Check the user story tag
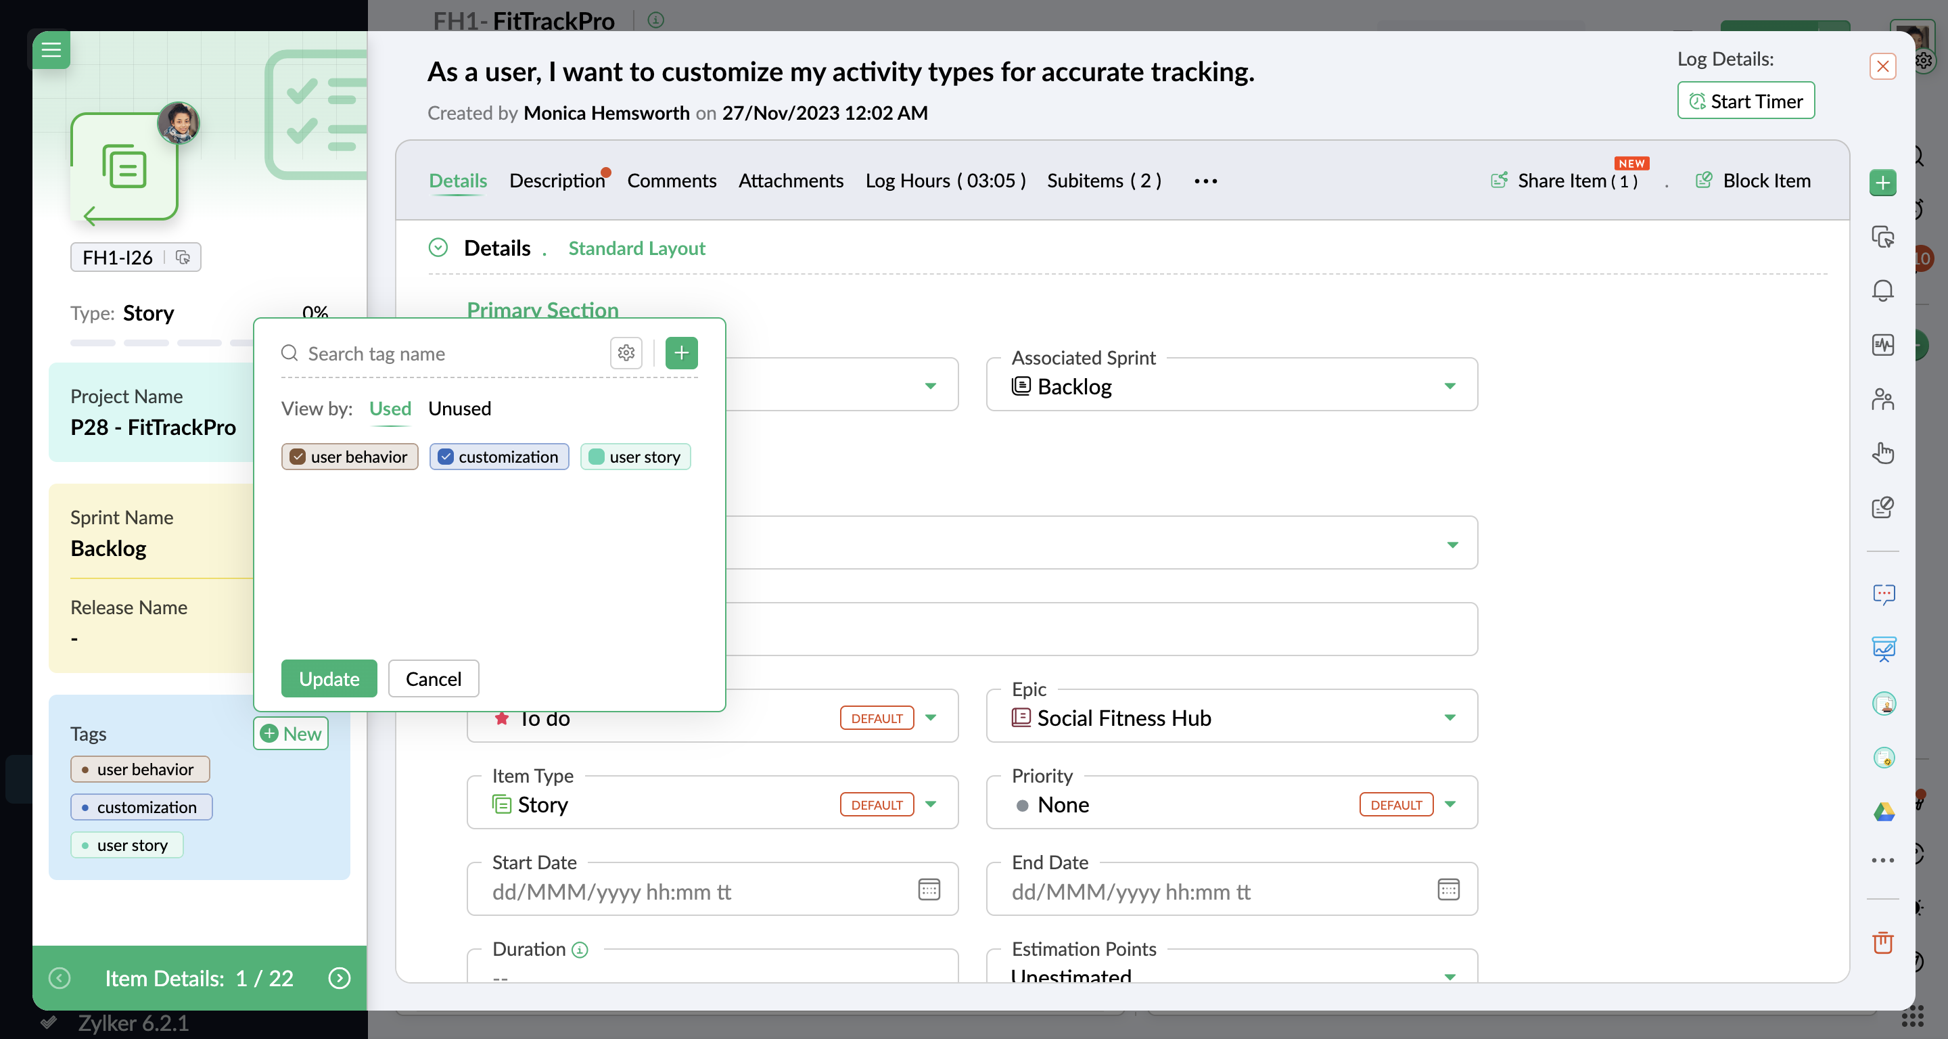1948x1039 pixels. point(596,457)
